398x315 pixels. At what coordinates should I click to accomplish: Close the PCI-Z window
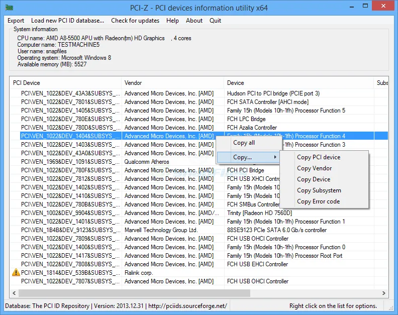point(383,6)
